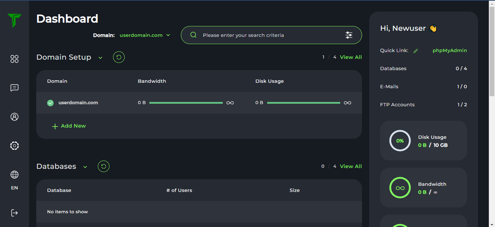Click View All for Domain Setup

pyautogui.click(x=350, y=57)
